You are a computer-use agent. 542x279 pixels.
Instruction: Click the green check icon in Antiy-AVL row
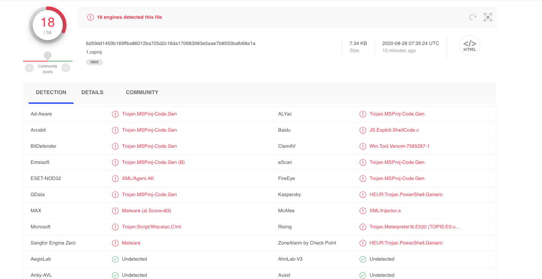click(x=115, y=275)
